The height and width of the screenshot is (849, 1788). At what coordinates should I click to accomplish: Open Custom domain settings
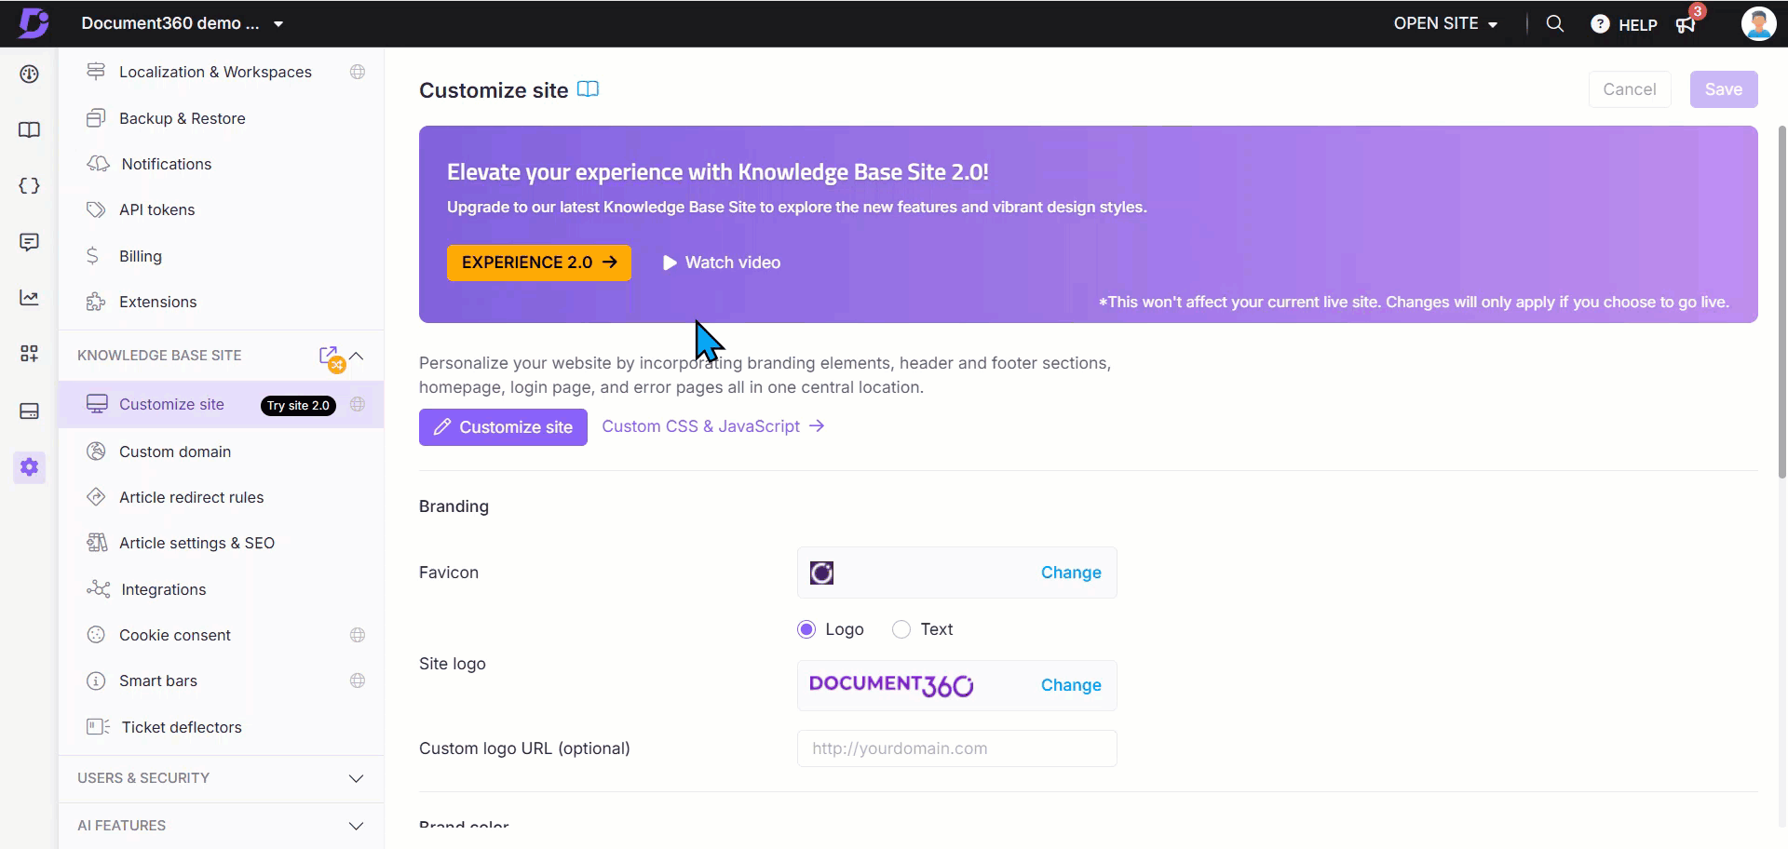pos(174,451)
